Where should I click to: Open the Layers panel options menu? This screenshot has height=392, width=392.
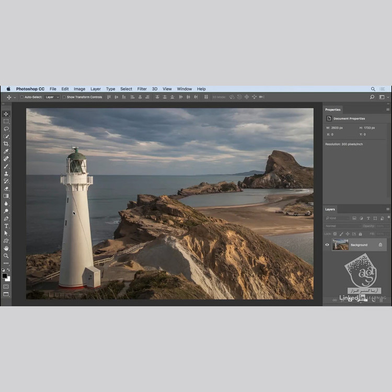click(388, 209)
